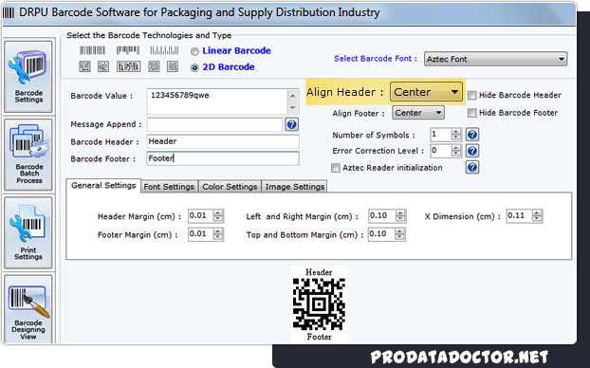Click the Message Append input field
Screen dimensions: 590x368
click(x=214, y=124)
